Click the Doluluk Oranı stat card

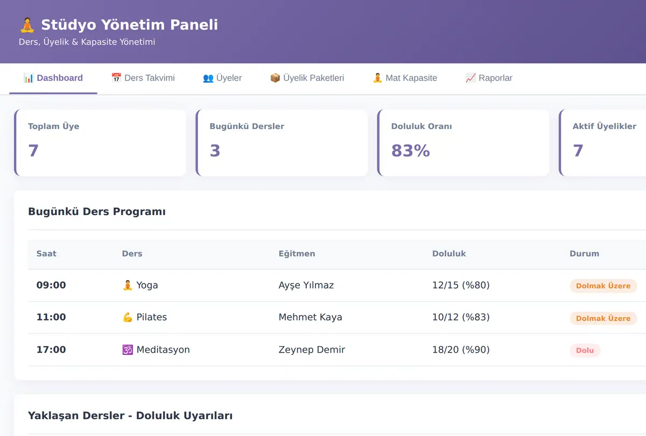[x=464, y=143]
